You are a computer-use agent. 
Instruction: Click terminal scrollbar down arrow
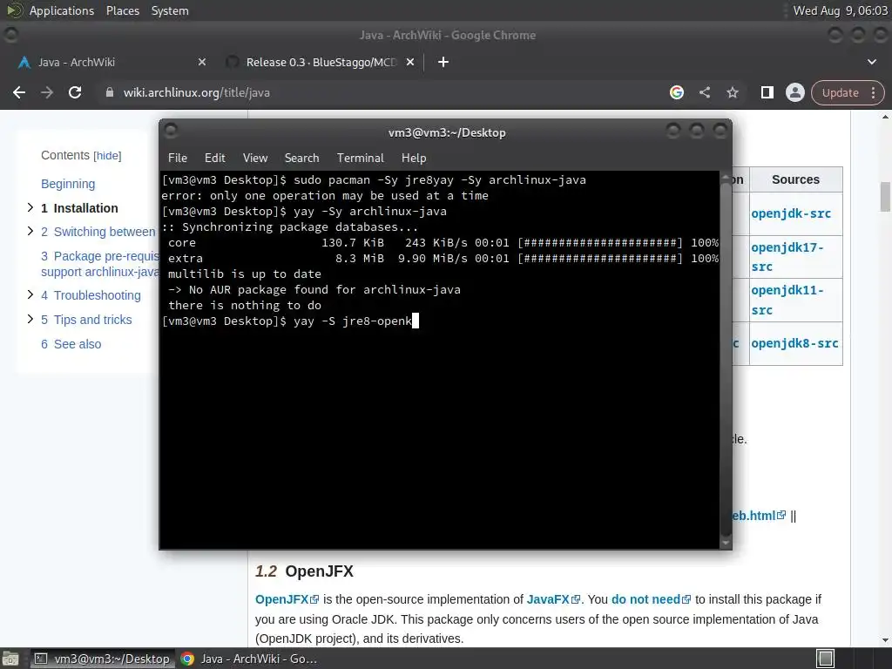pyautogui.click(x=726, y=543)
